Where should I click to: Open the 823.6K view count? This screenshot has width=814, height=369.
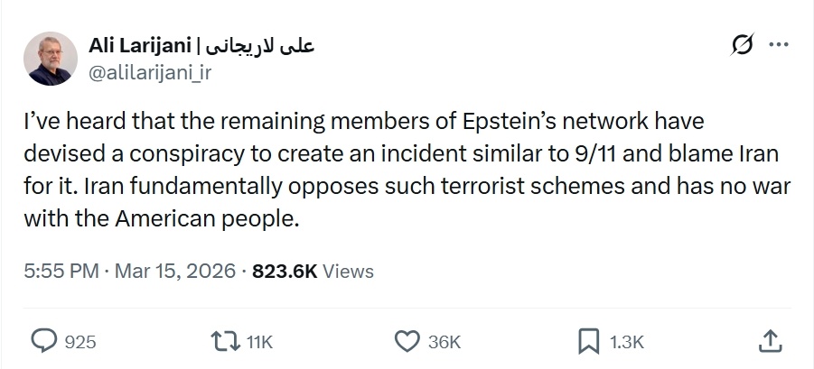click(x=285, y=271)
